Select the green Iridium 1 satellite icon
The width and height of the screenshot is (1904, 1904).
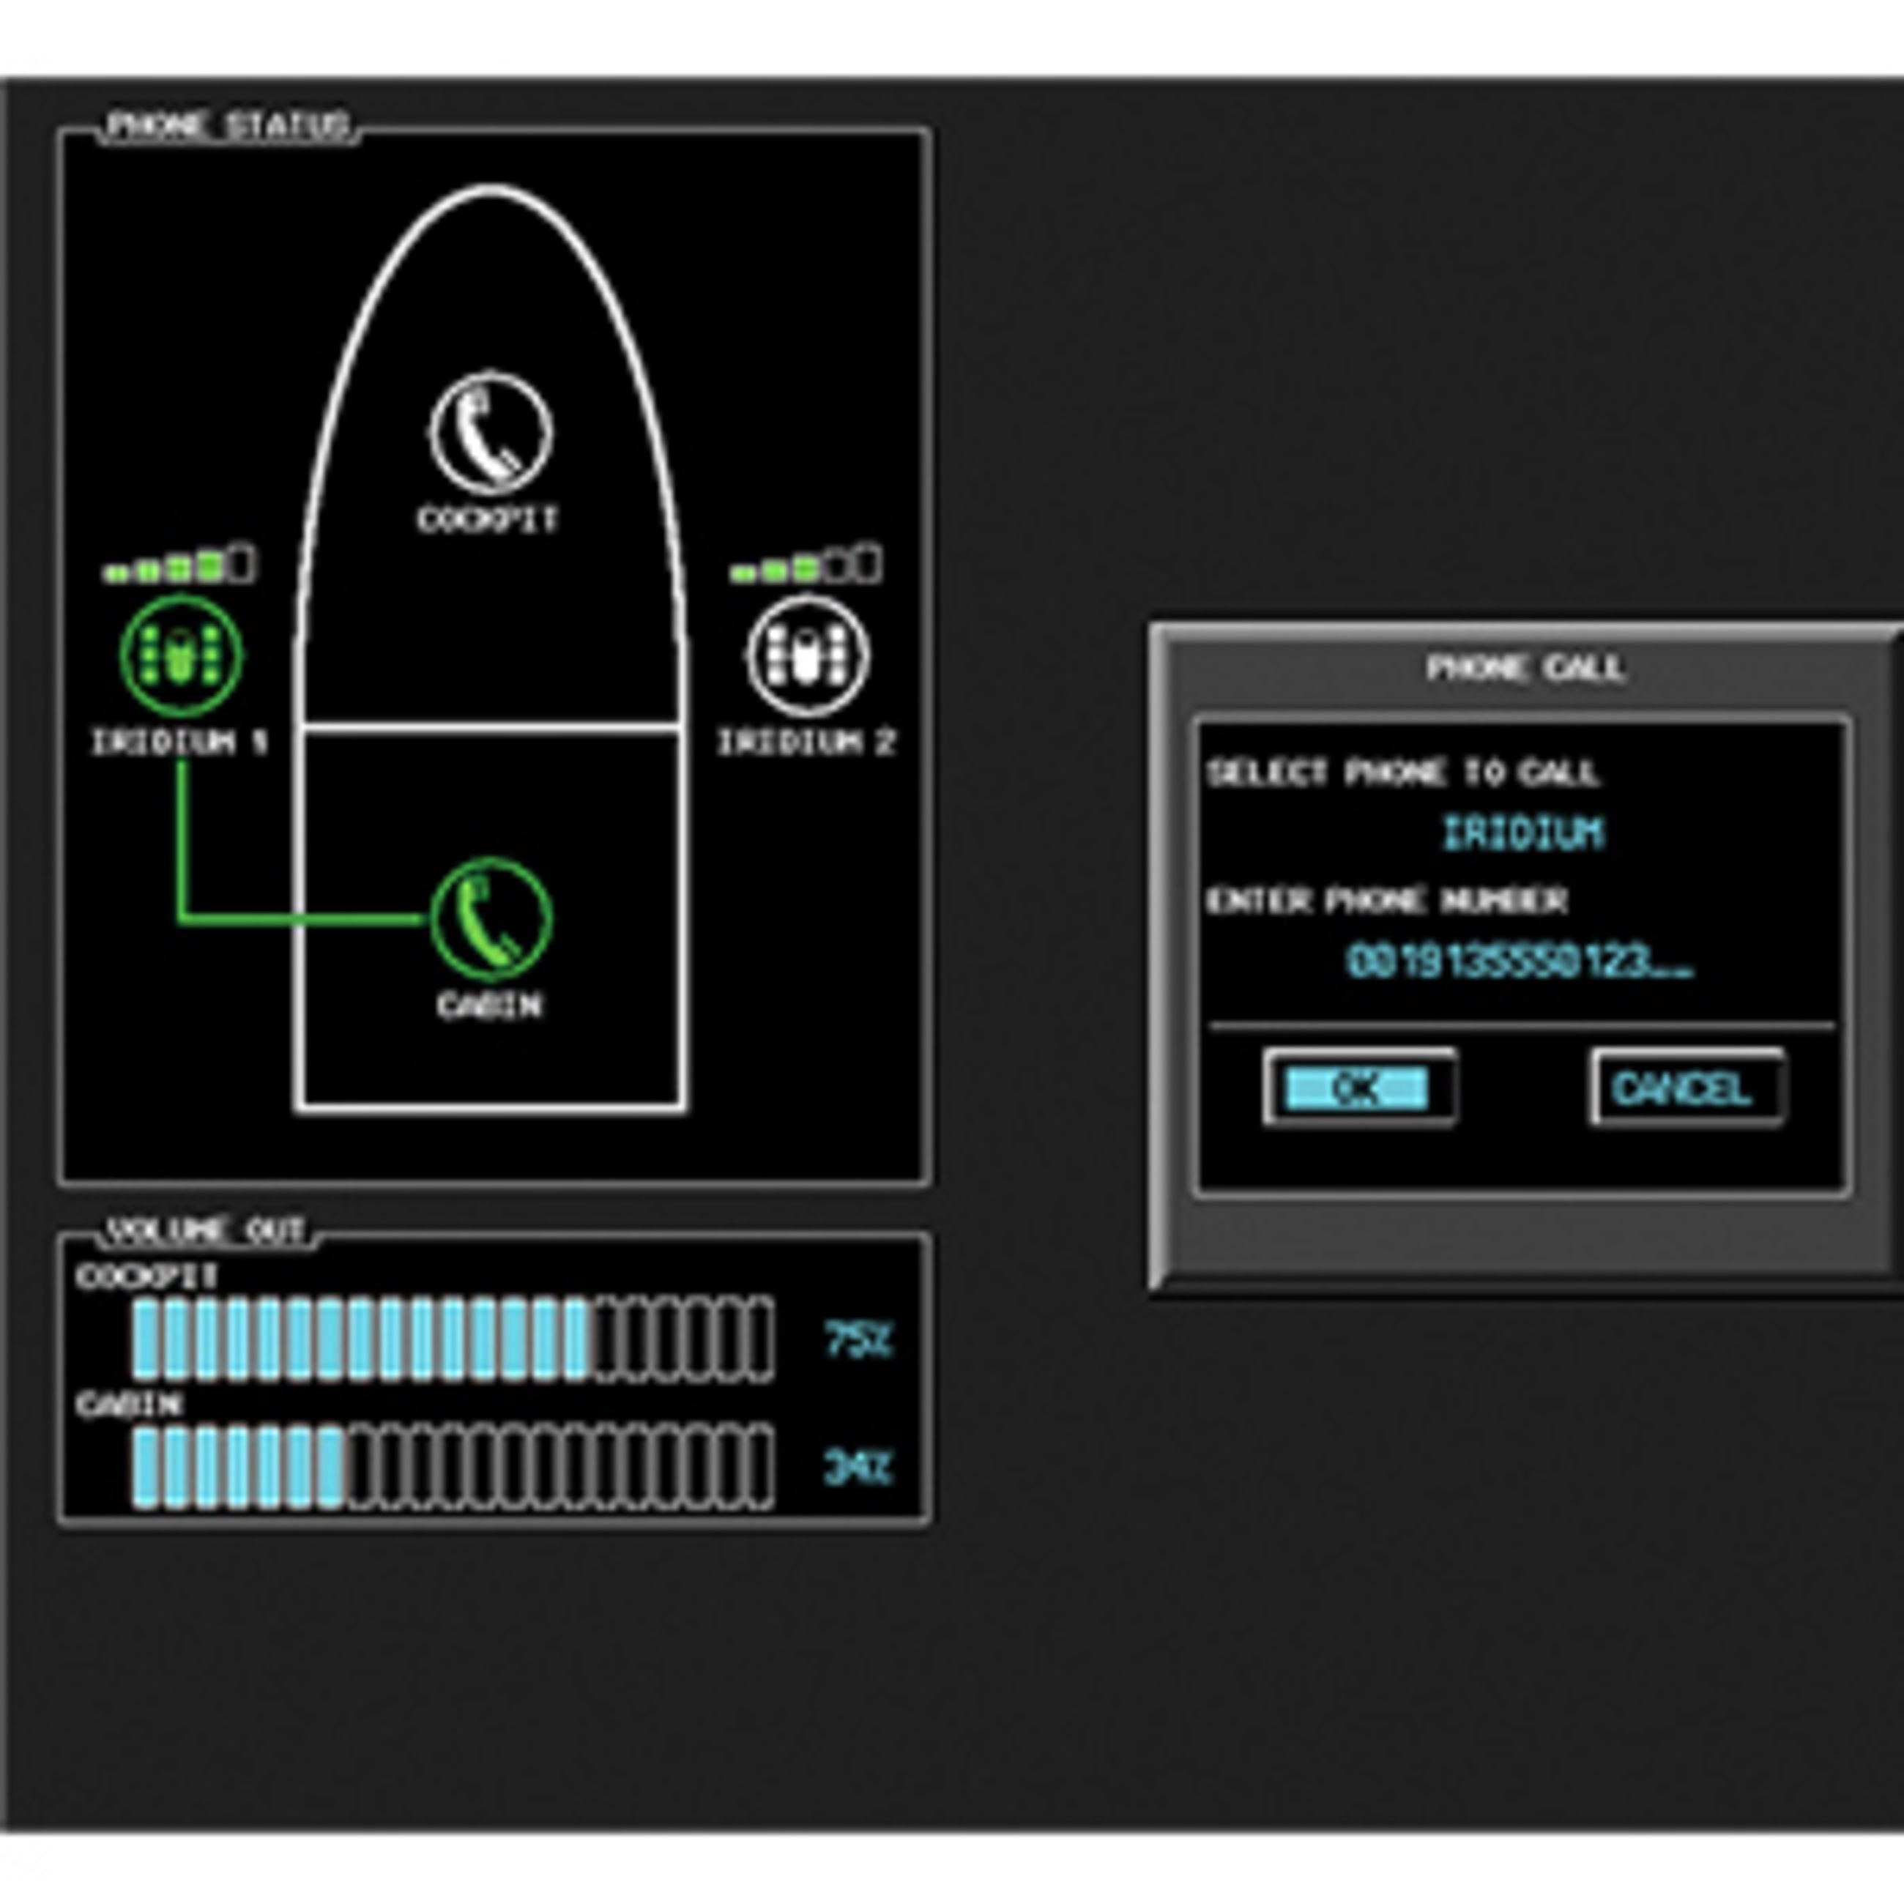pyautogui.click(x=182, y=655)
